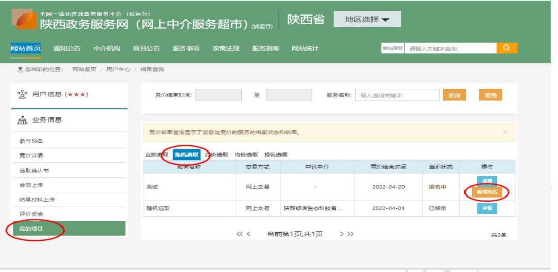Open 服务事项 in the navigation bar
This screenshot has height=272, width=558.
pos(186,49)
